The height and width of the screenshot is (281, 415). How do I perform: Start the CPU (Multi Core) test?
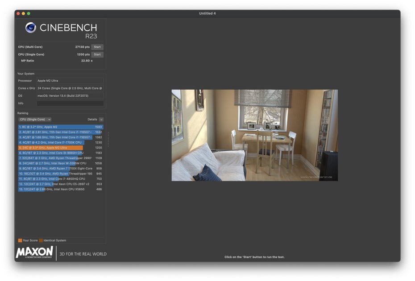tap(97, 47)
